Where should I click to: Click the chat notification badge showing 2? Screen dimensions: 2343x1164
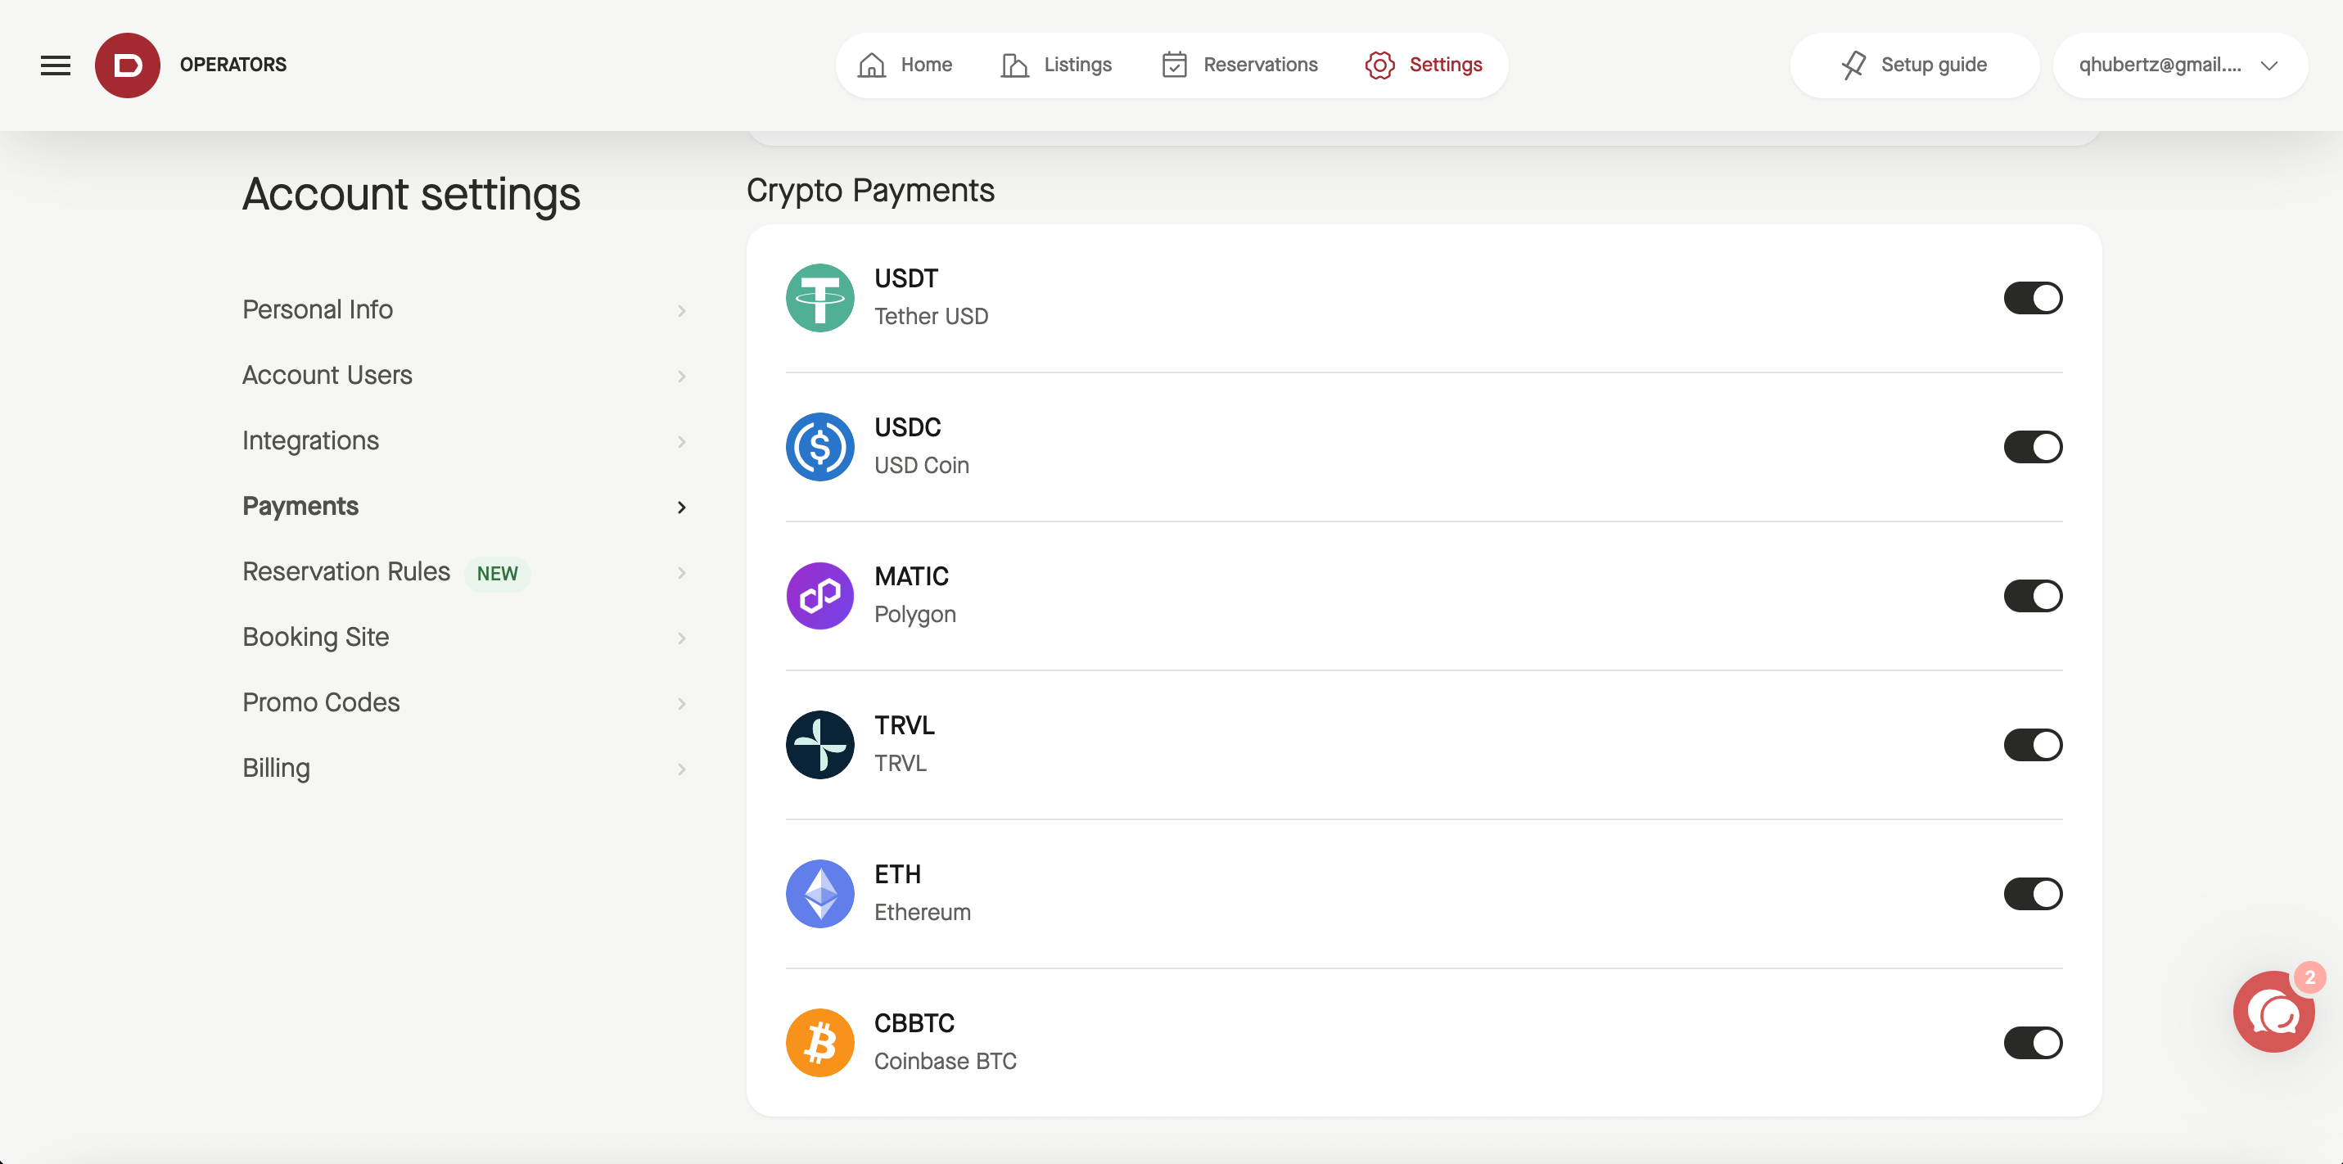click(2309, 977)
